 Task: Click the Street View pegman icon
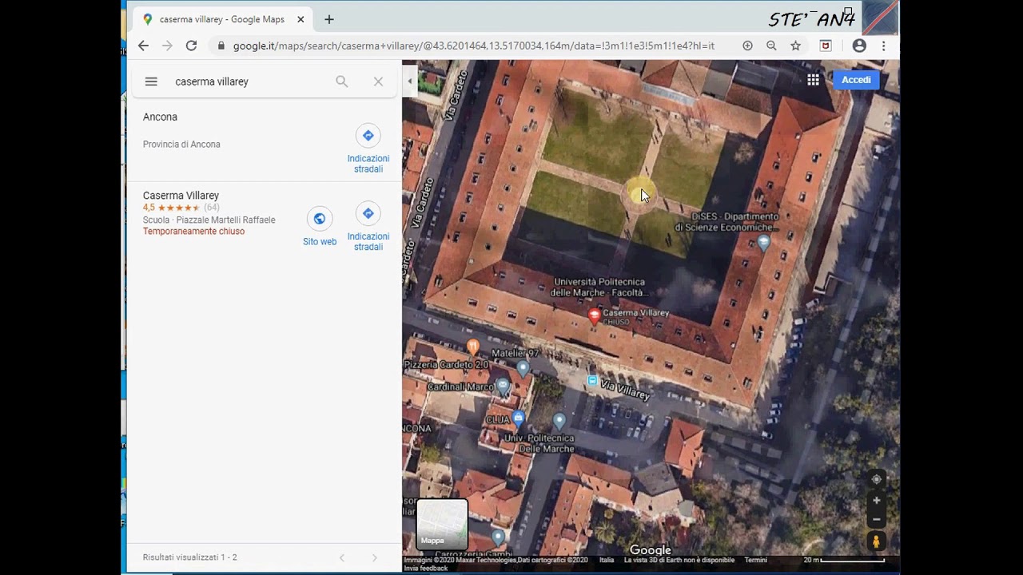click(876, 541)
